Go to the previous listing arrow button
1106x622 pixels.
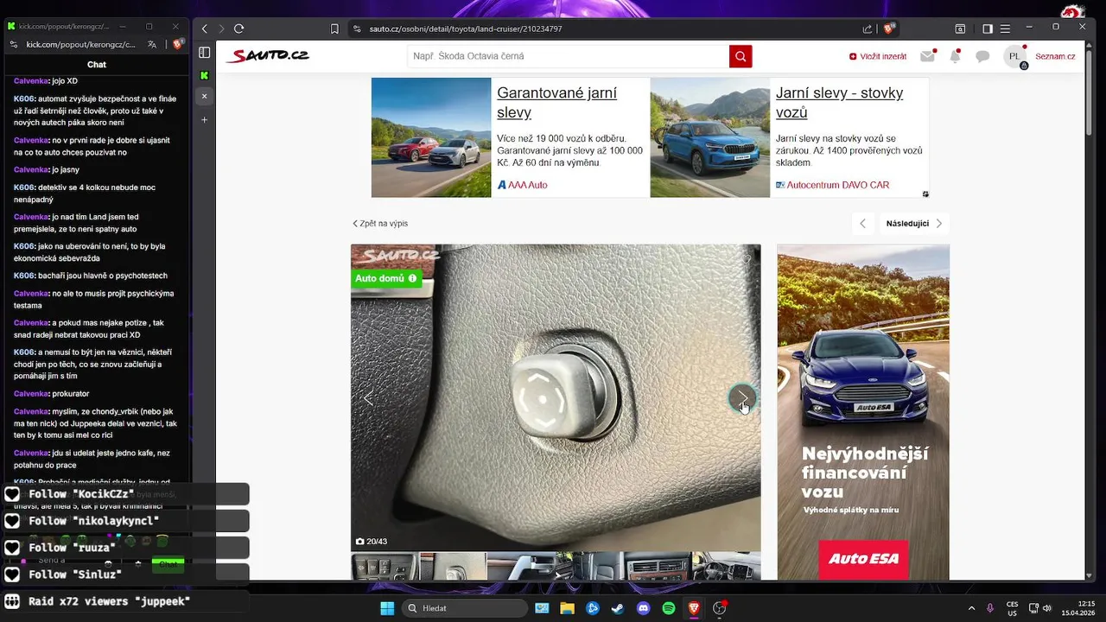862,224
